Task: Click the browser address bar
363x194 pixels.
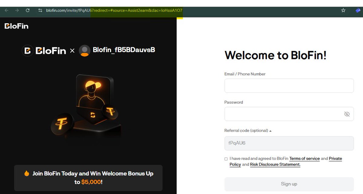Action: click(121, 10)
